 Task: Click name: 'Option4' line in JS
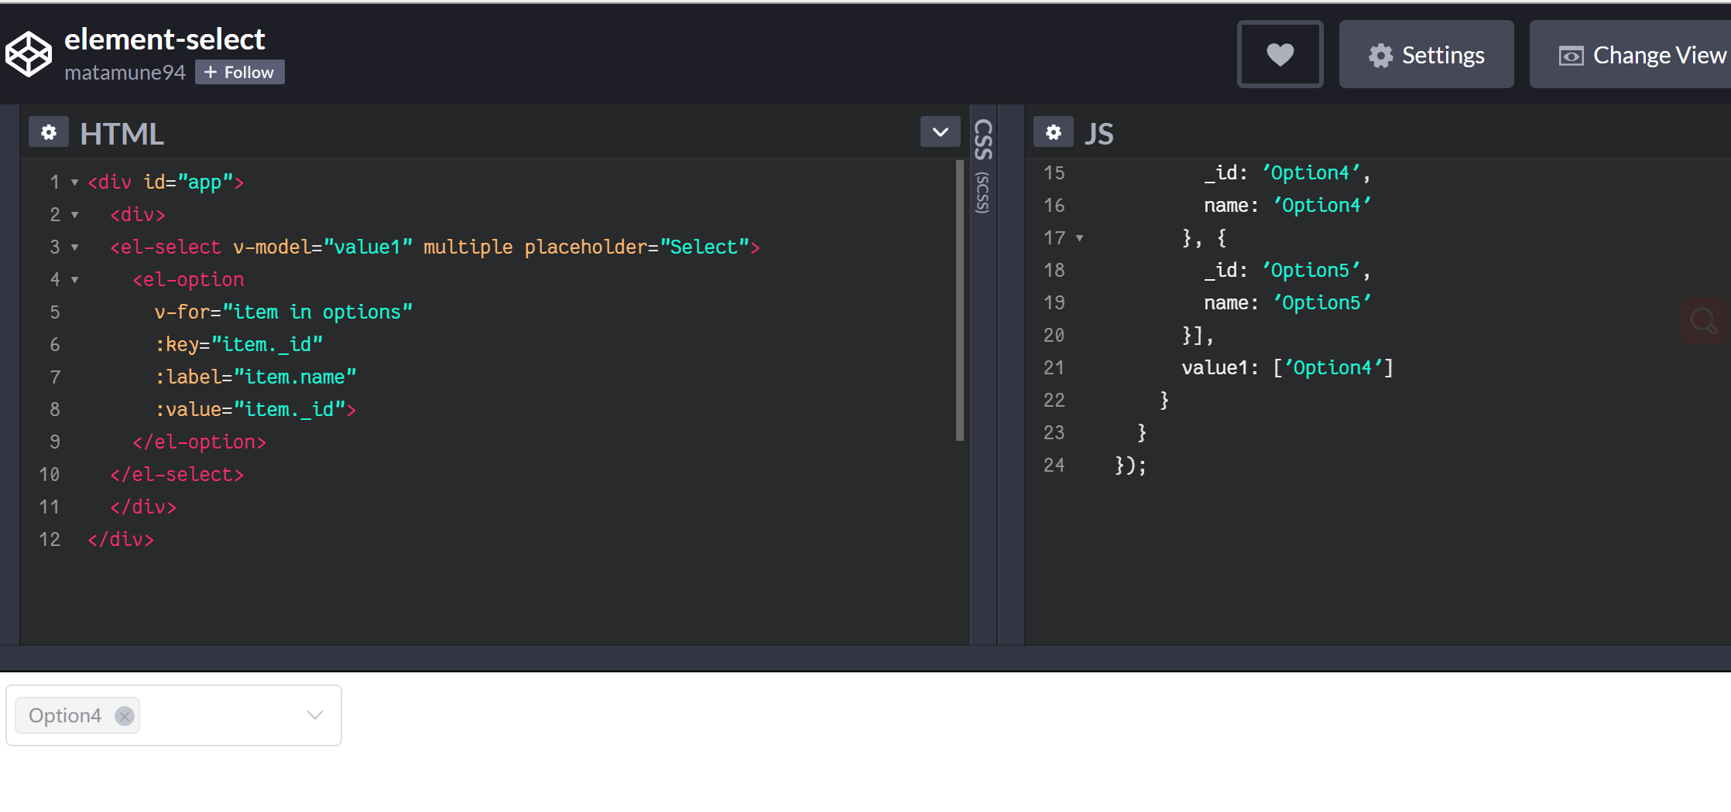pos(1287,206)
